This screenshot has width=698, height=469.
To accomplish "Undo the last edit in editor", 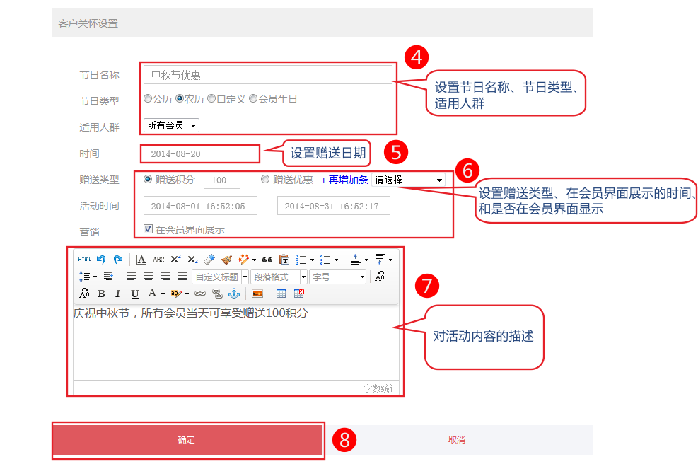I will point(101,260).
